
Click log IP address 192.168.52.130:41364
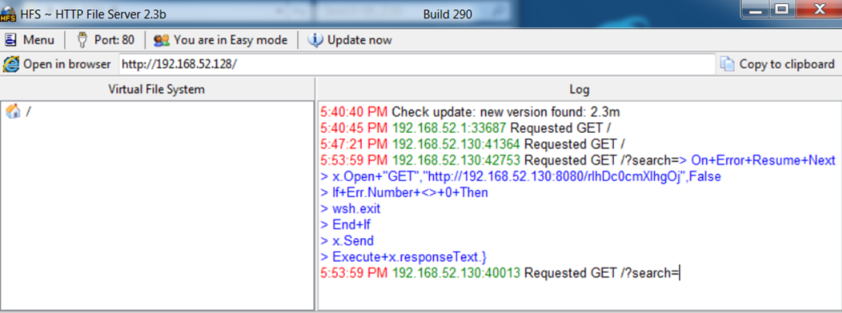[x=456, y=145]
